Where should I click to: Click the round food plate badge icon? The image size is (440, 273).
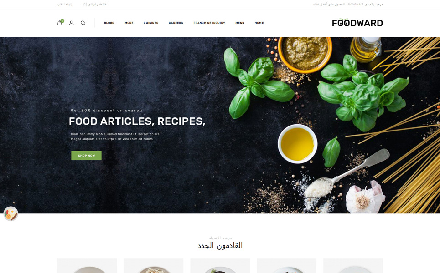pyautogui.click(x=11, y=214)
